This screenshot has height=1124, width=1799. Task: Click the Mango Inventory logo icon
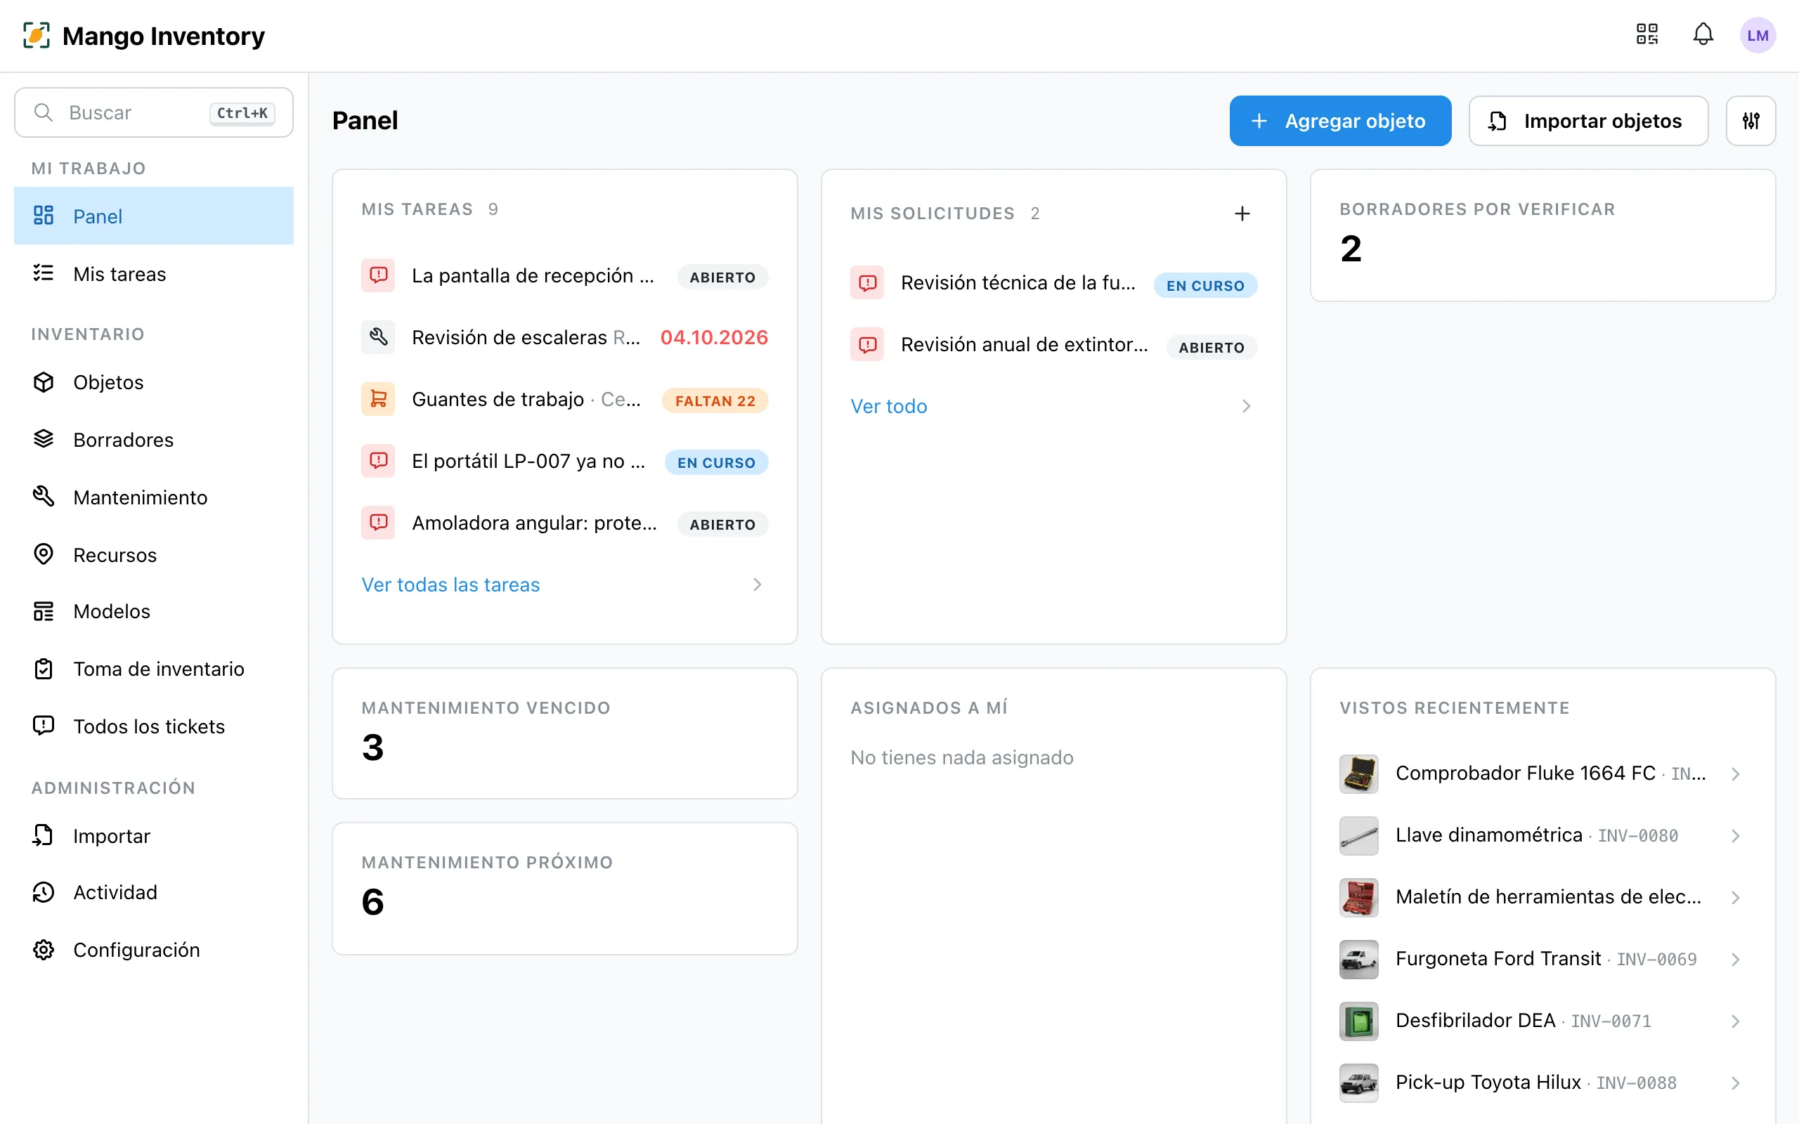tap(37, 35)
